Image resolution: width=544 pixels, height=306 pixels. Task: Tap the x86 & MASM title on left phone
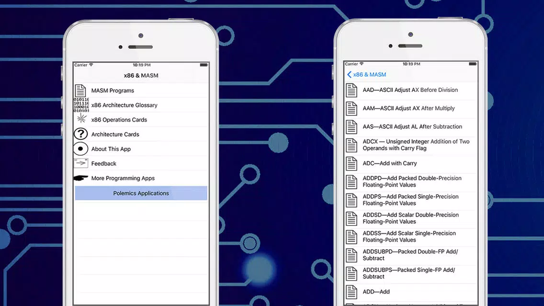click(141, 75)
